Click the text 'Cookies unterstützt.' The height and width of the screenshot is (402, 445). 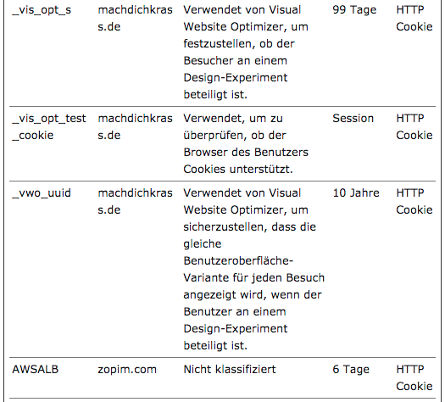click(238, 170)
